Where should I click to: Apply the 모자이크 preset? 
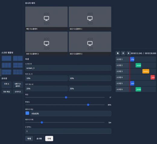pyautogui.click(x=18, y=92)
